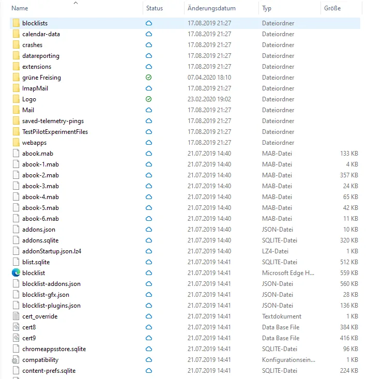Screen dimensions: 383x379
Task: Click the Microsoft Edge H... type cell
Action: click(288, 272)
